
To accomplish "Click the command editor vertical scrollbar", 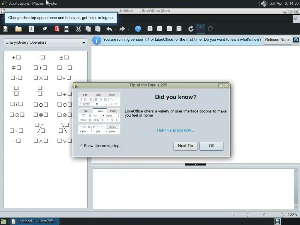I will pyautogui.click(x=296, y=189).
